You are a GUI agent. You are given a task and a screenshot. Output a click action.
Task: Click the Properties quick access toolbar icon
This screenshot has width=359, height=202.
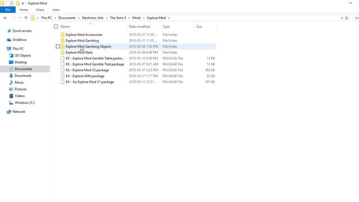click(x=11, y=3)
